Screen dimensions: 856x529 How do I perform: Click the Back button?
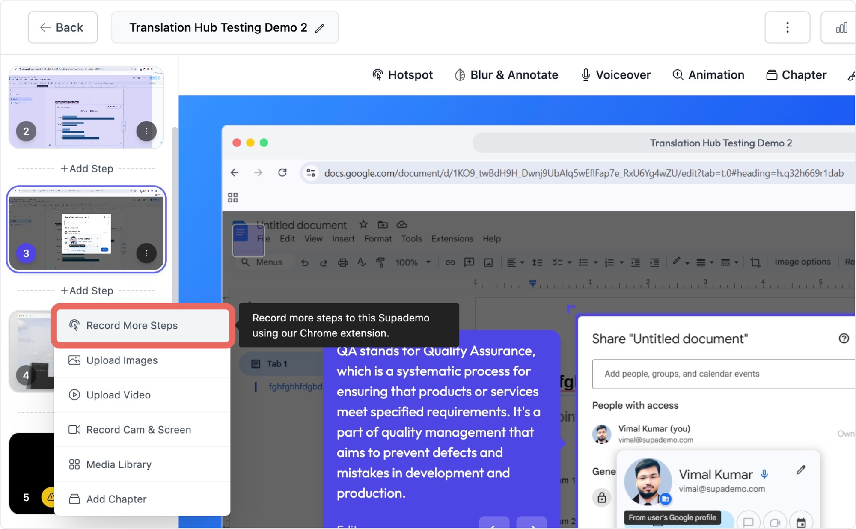62,27
